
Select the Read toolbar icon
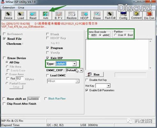pyautogui.click(x=33, y=15)
